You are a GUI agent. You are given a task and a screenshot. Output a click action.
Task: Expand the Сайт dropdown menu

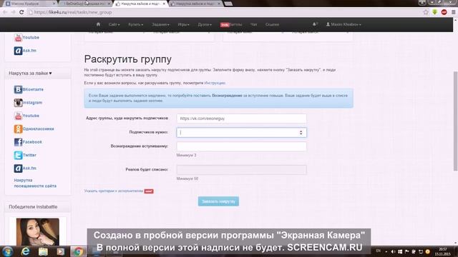tap(114, 24)
